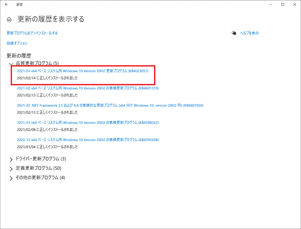
Task: Open the KB4598242 cumulative update link
Action: point(88,123)
